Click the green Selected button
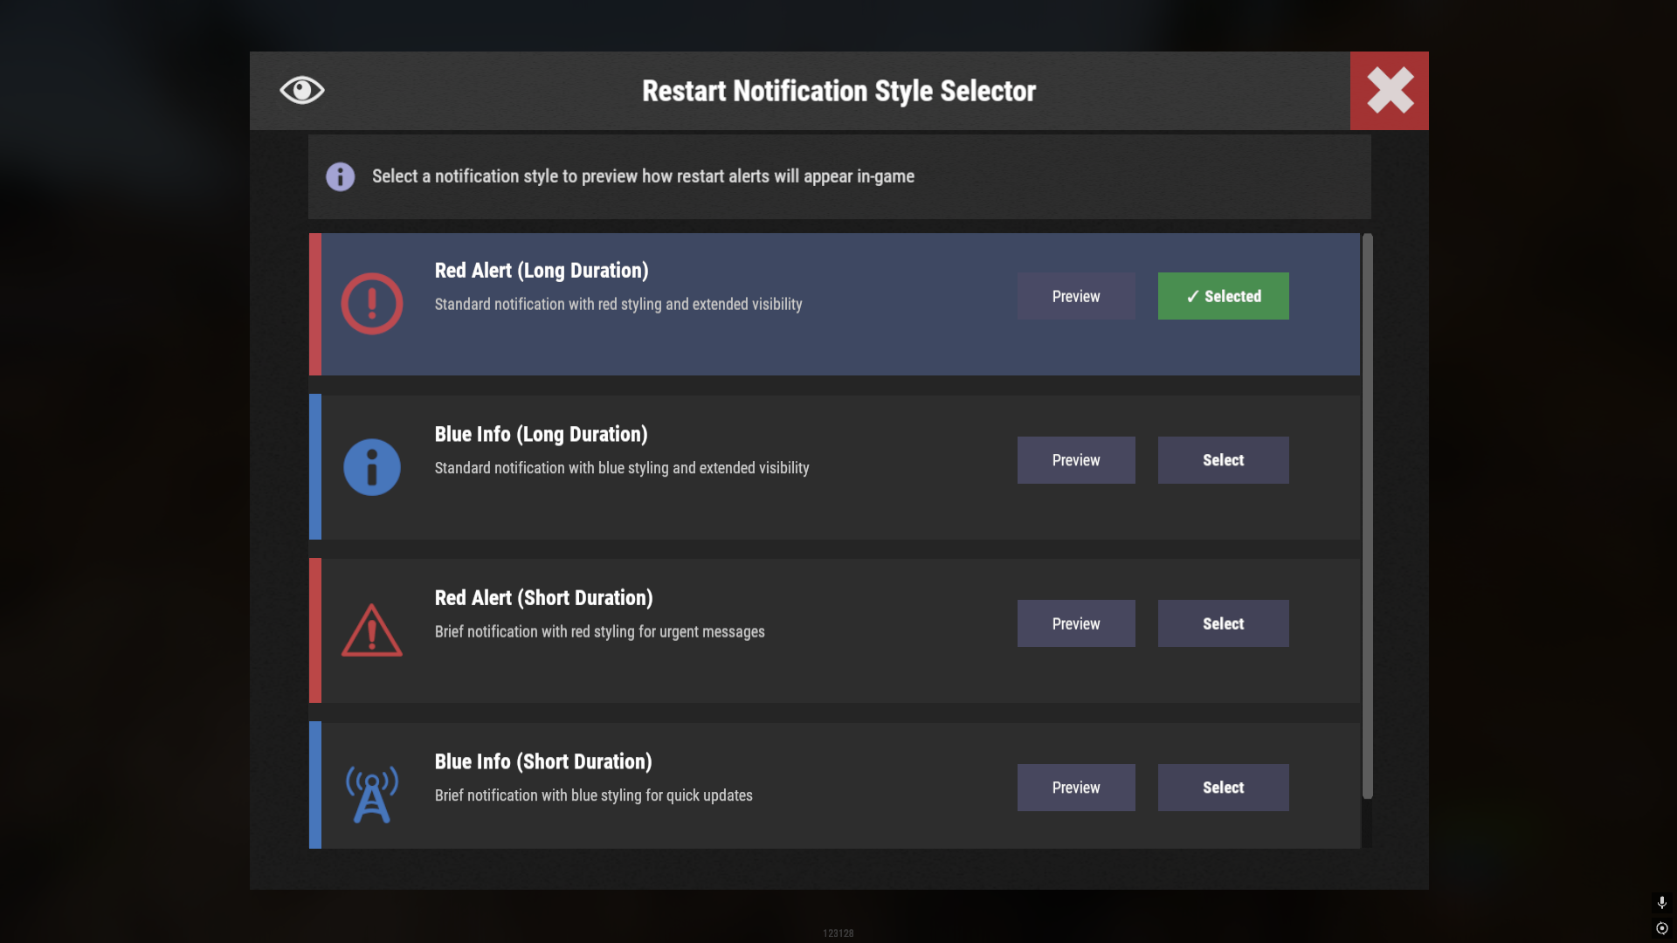This screenshot has height=943, width=1677. point(1223,296)
